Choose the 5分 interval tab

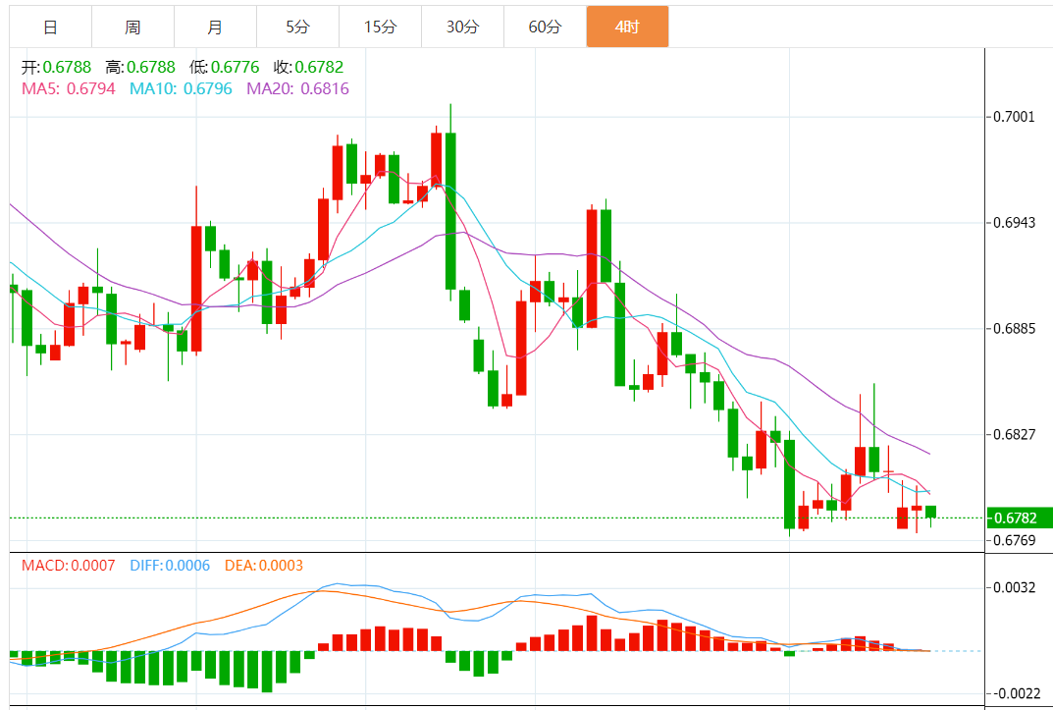(298, 27)
